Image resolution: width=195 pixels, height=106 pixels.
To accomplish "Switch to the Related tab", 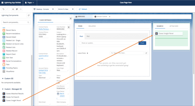I will [92, 26].
